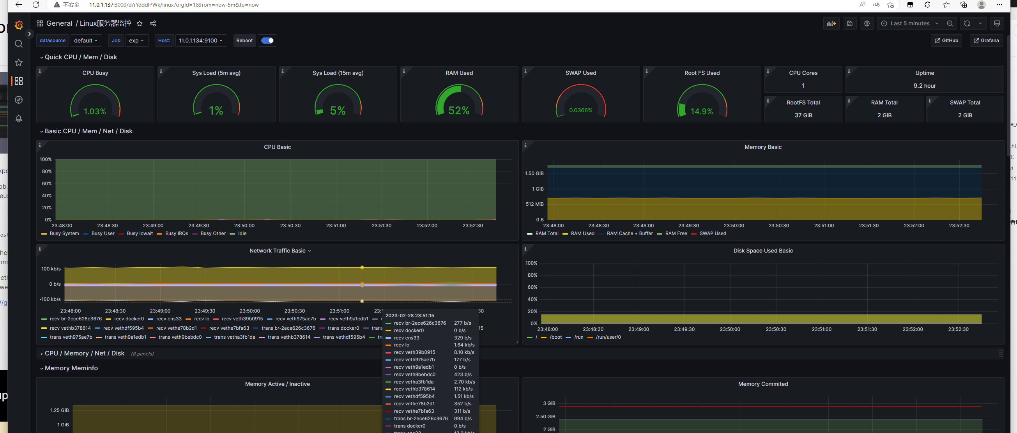Open the Explore compass icon
1017x433 pixels.
[19, 100]
